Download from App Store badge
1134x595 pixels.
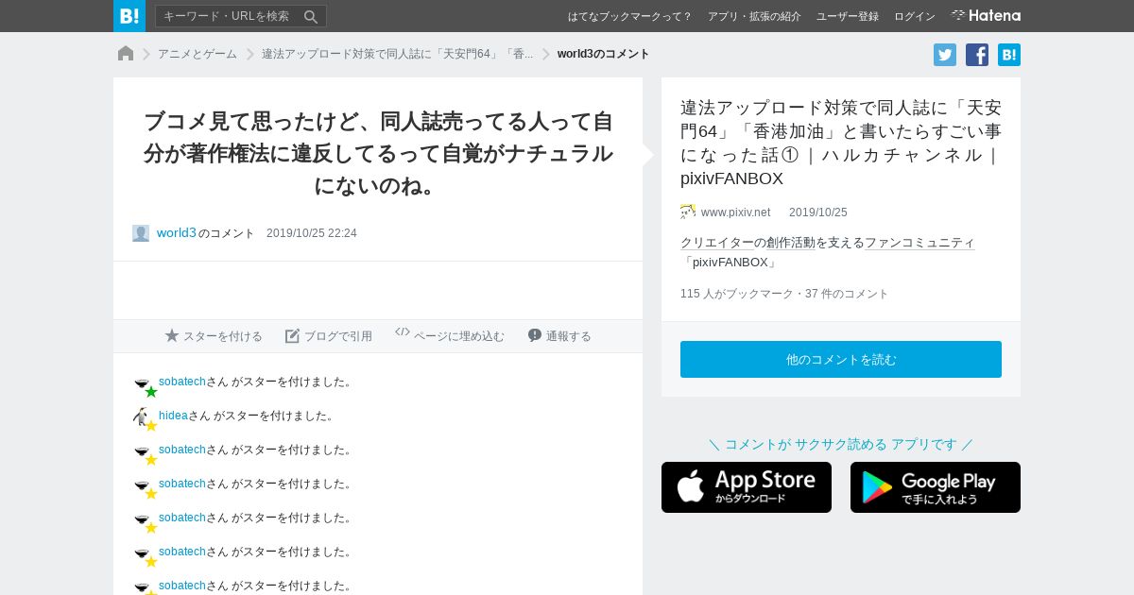(x=747, y=487)
